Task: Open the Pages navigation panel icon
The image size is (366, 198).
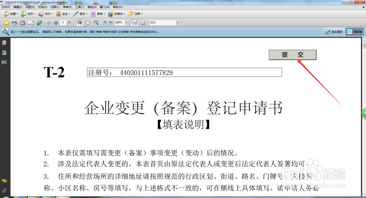Action: click(x=4, y=43)
